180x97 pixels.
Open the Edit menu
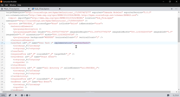pyautogui.click(x=7, y=5)
